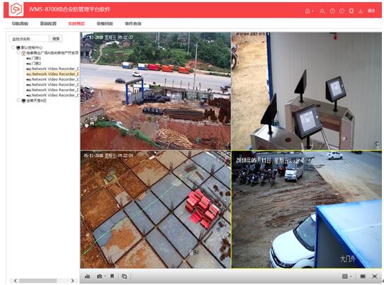Click the horizontal scrollbar under the device tree
This screenshot has width=384, height=285.
tap(38, 281)
